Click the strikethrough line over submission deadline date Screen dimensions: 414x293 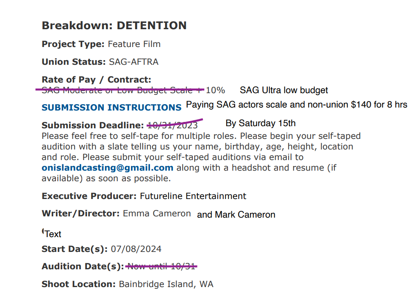point(175,123)
